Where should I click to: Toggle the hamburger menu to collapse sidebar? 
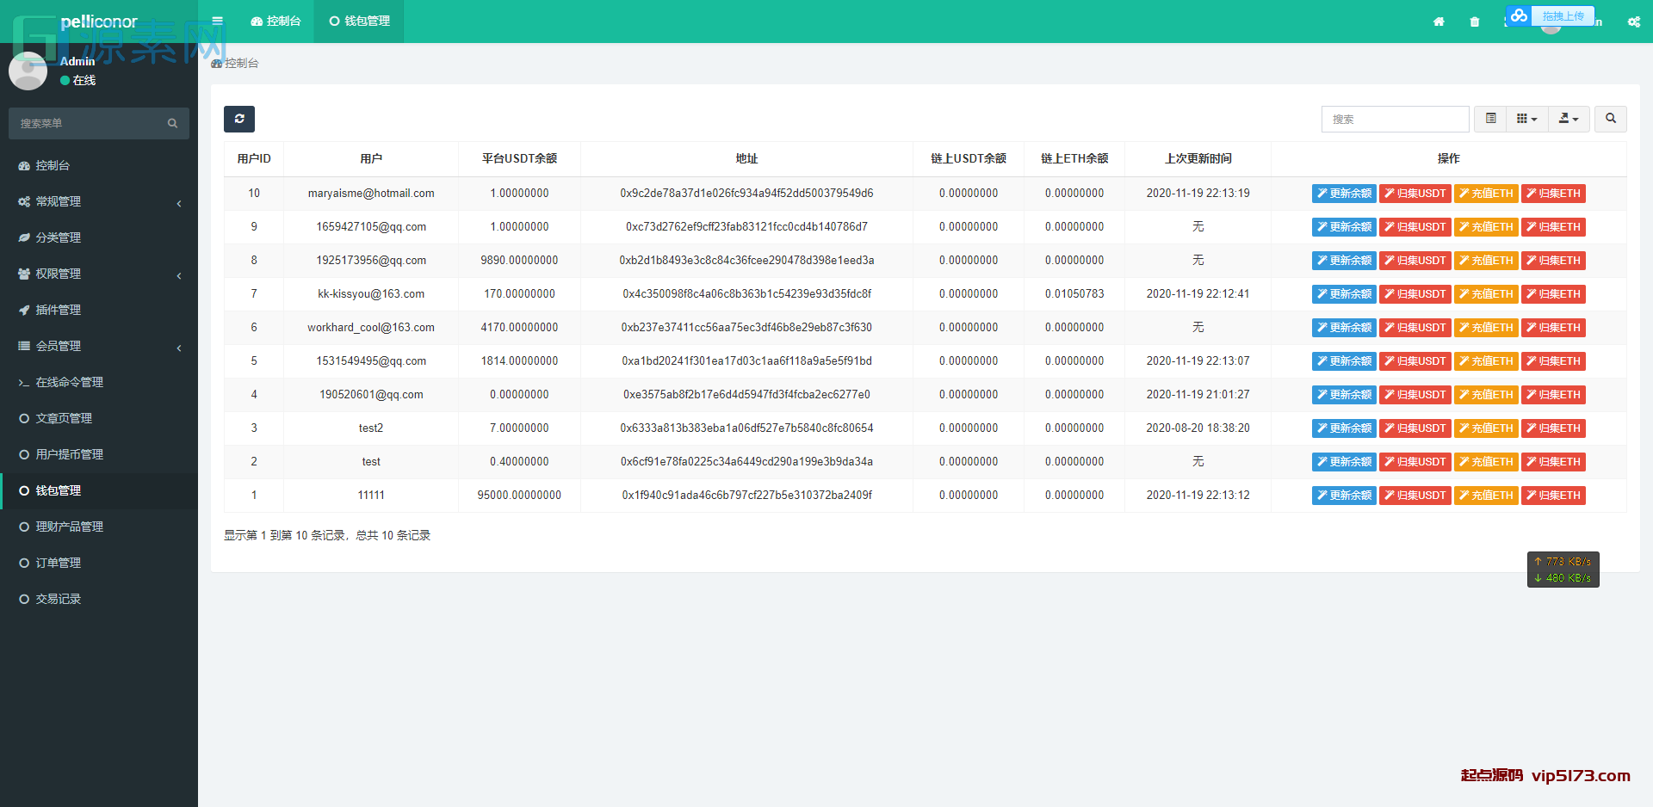[217, 21]
